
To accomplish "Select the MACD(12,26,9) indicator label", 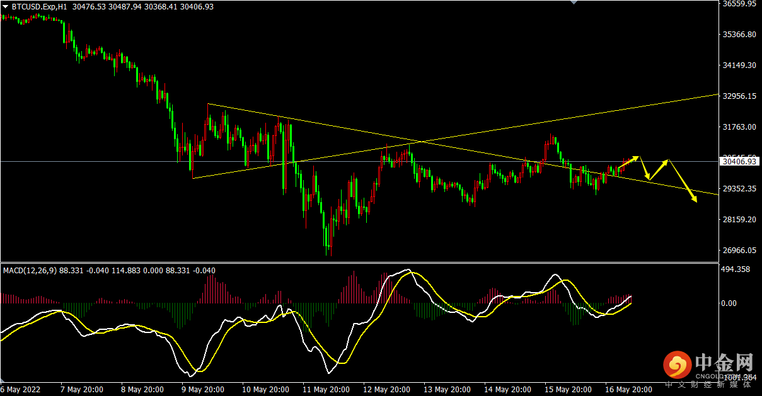I will 30,271.
